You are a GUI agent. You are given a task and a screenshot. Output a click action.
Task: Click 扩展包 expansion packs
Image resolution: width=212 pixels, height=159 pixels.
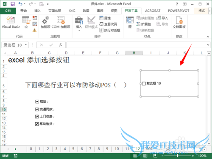pos(144,24)
